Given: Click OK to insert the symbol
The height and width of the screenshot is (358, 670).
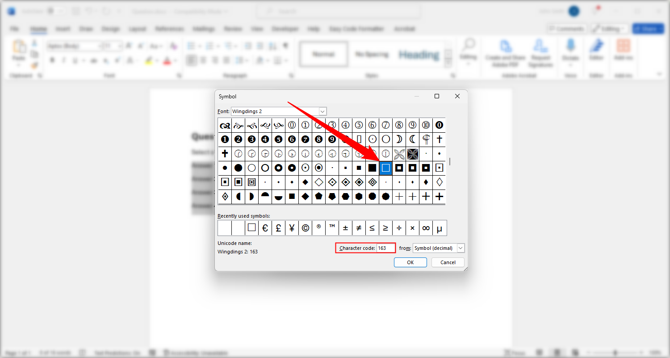Looking at the screenshot, I should [410, 262].
